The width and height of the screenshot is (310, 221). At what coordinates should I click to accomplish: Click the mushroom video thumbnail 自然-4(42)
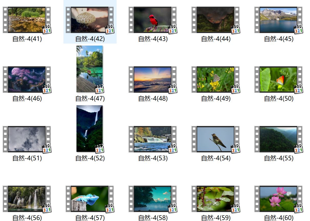pos(90,20)
